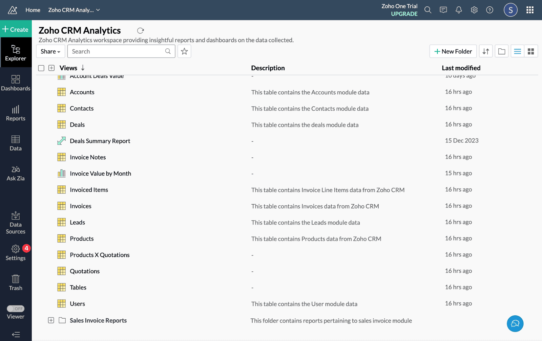The image size is (542, 341).
Task: Open the apps grid launcher
Action: tap(530, 10)
